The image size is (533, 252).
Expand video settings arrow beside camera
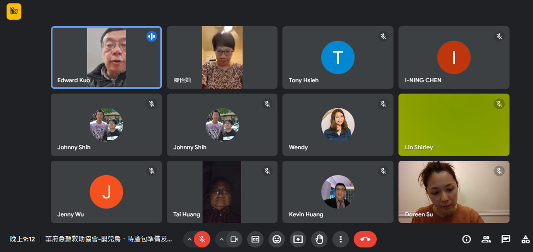pos(221,239)
